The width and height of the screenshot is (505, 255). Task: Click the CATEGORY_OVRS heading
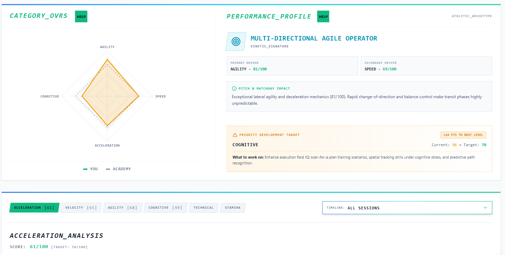point(39,16)
